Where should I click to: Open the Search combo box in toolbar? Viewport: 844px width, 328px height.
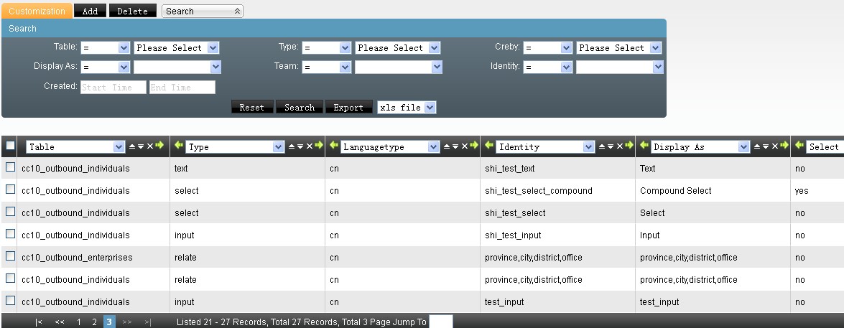[x=202, y=11]
